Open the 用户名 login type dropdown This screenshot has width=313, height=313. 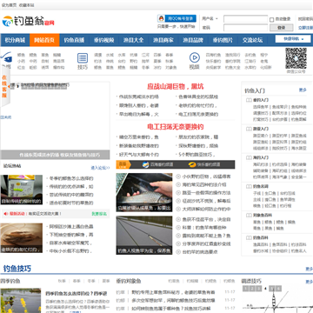click(x=210, y=18)
